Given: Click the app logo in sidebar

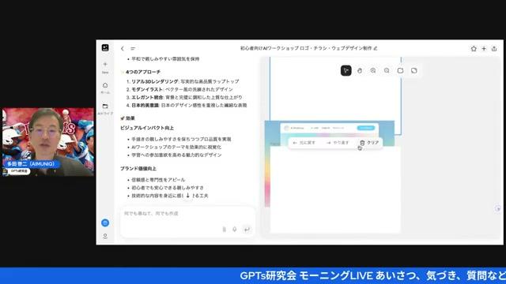Looking at the screenshot, I should point(105,47).
